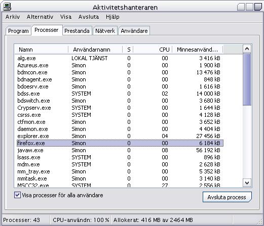
Task: Click the scroll up arrow in process list
Action: pos(247,49)
